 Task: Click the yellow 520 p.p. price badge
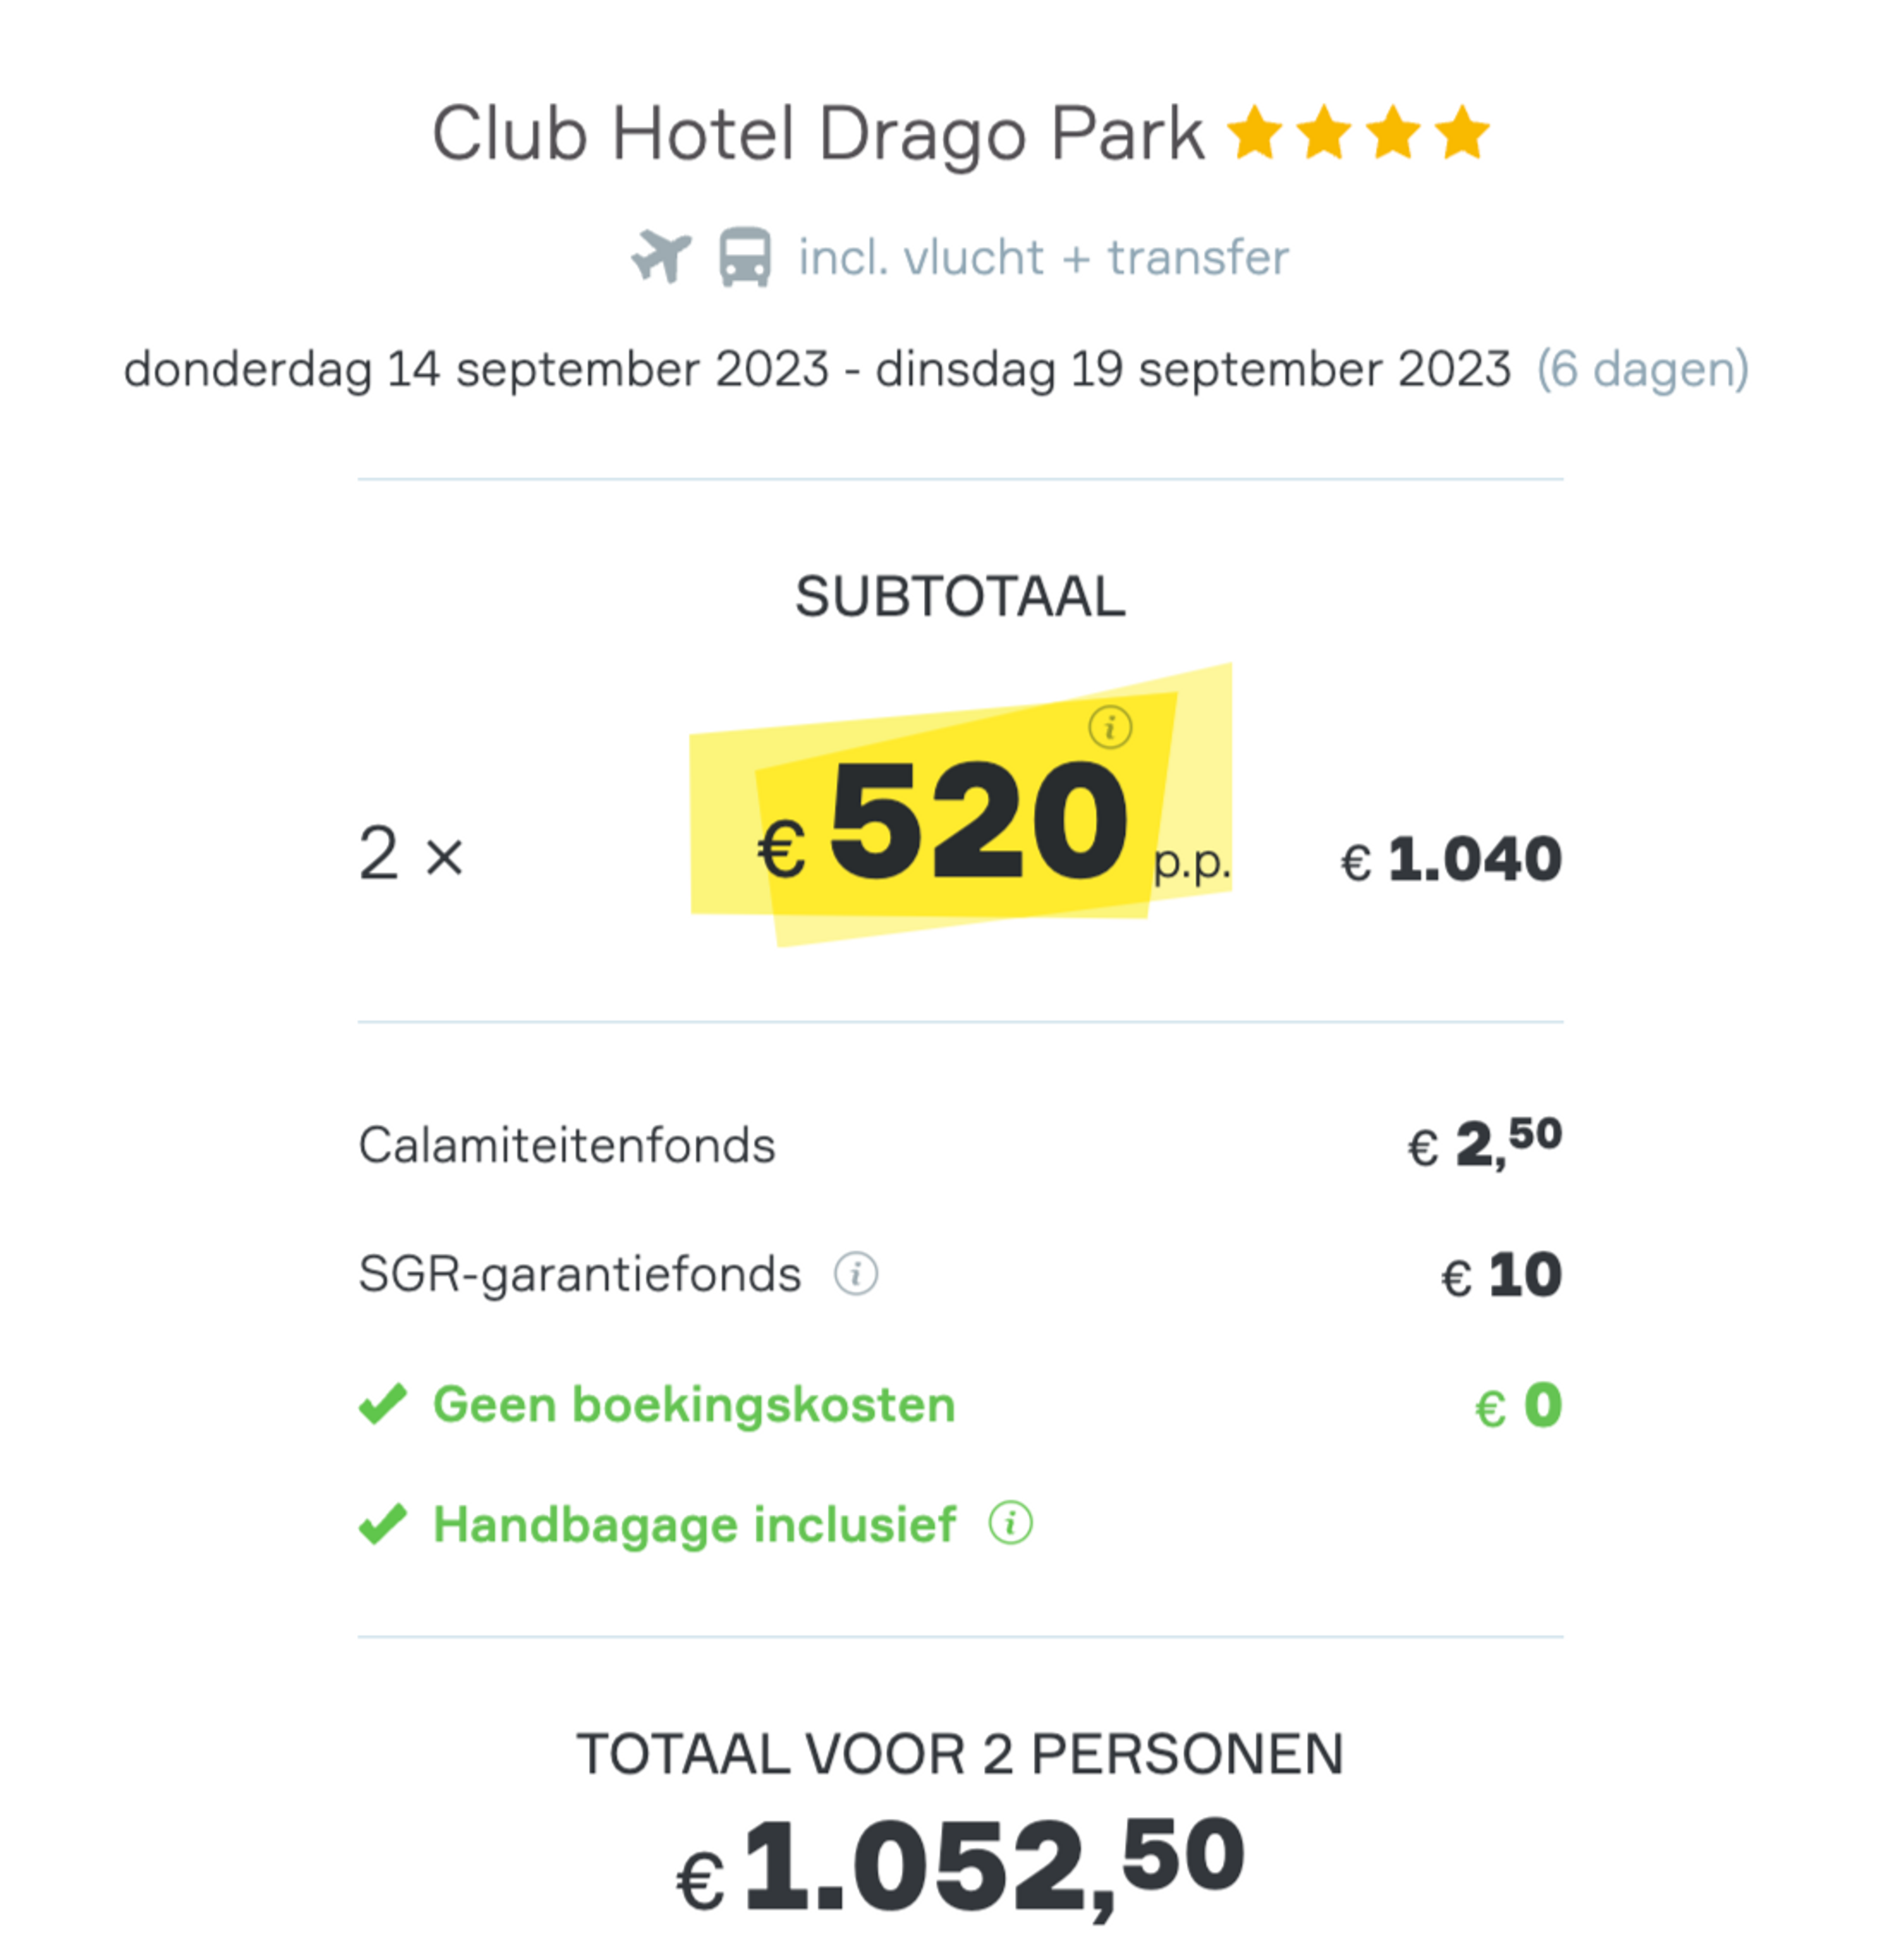(x=960, y=806)
